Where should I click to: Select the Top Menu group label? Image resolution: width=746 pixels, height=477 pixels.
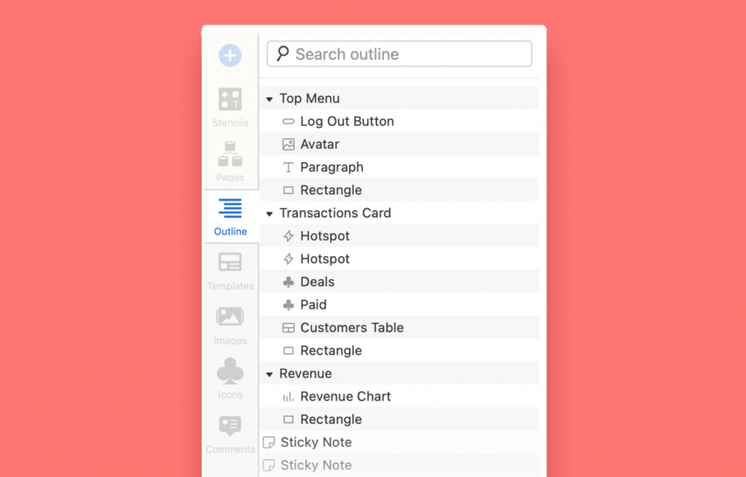coord(309,98)
